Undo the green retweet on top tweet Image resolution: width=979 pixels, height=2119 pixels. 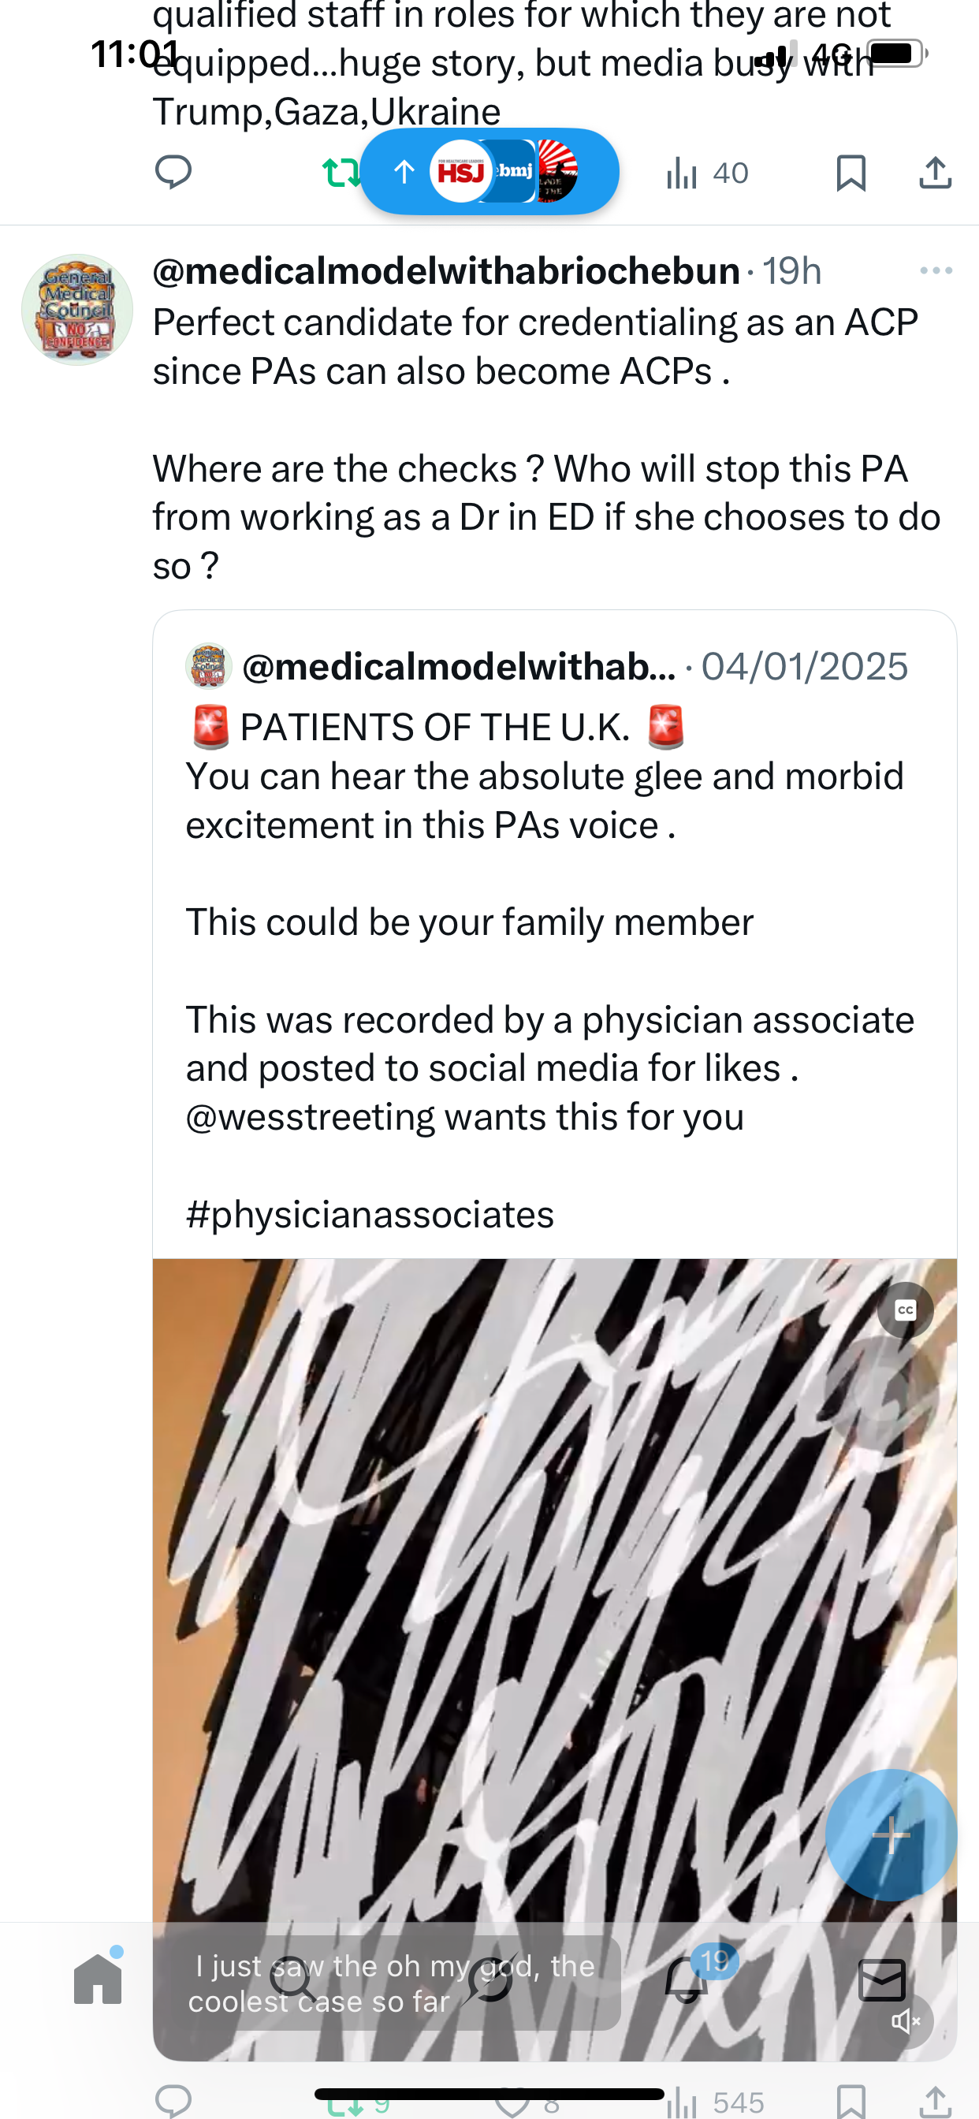point(340,173)
